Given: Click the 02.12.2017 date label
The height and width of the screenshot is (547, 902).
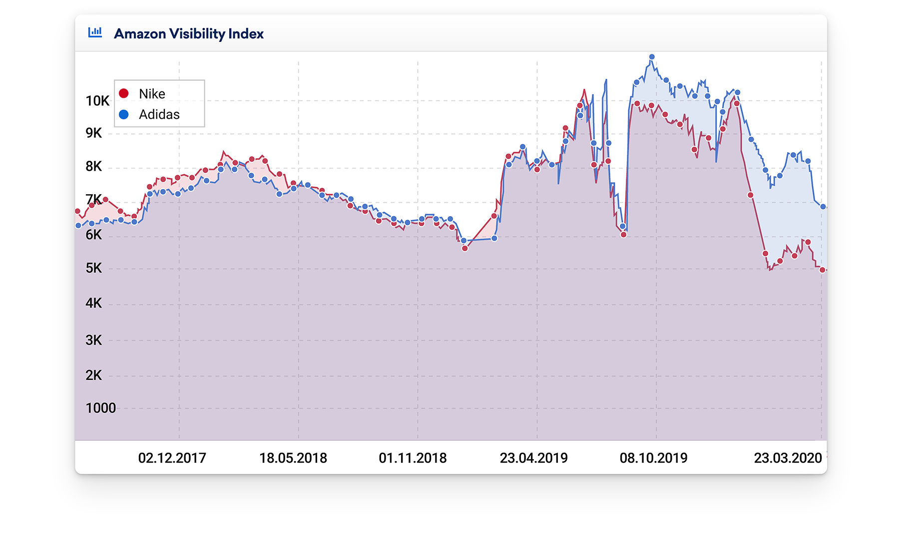Looking at the screenshot, I should (172, 458).
